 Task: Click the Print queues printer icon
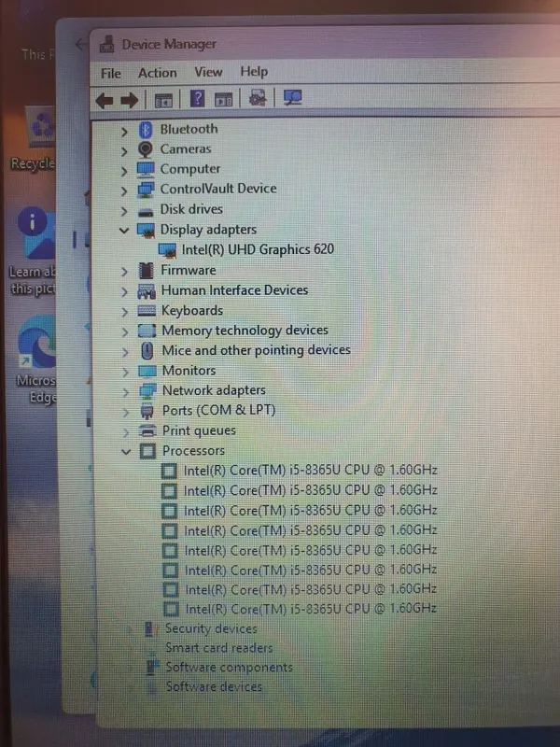coord(147,431)
